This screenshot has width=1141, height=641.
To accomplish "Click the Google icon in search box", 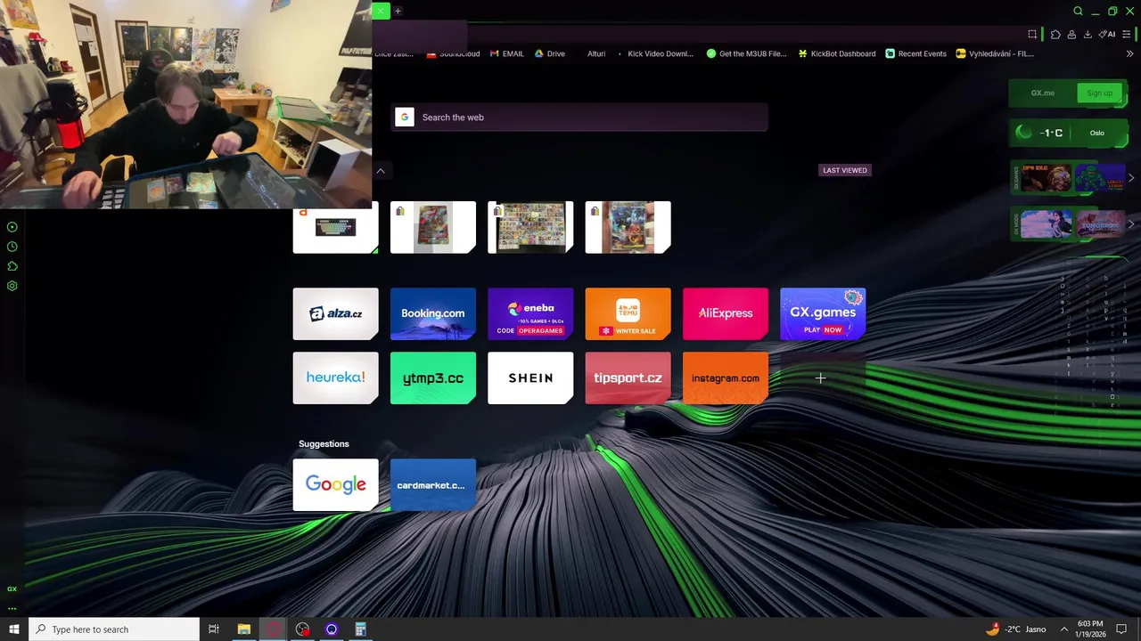I will click(405, 117).
